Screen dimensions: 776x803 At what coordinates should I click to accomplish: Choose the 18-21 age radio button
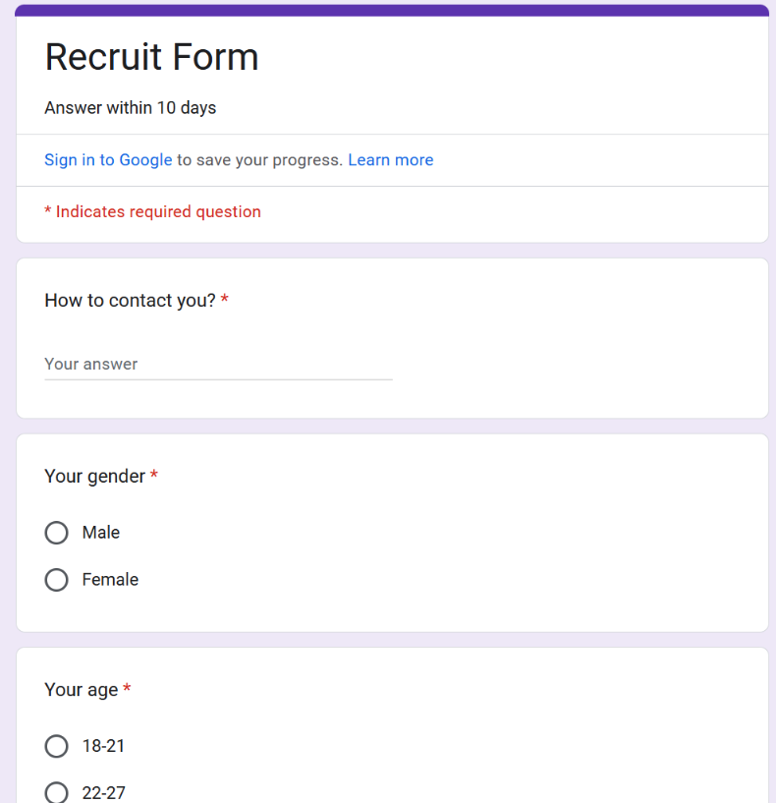tap(57, 746)
